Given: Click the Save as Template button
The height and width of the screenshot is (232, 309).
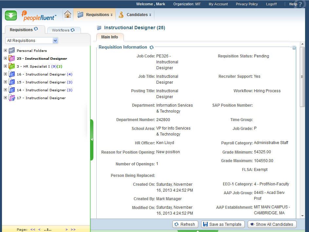Looking at the screenshot, I should pos(222,224).
